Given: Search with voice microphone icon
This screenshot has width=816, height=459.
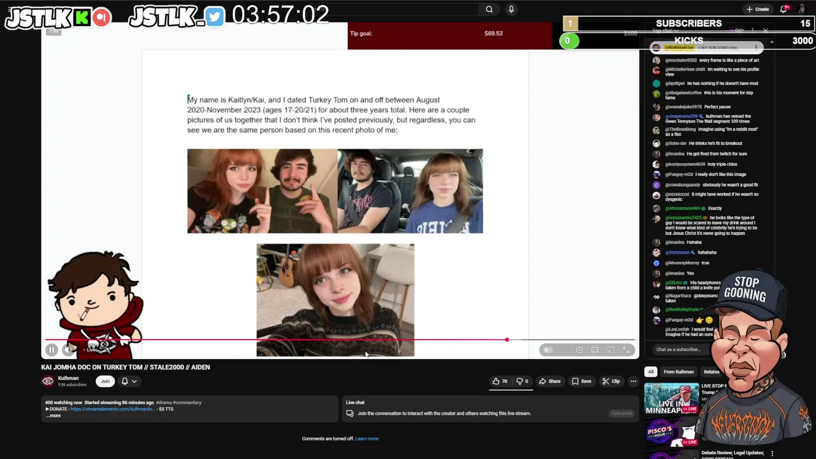Looking at the screenshot, I should 511,9.
